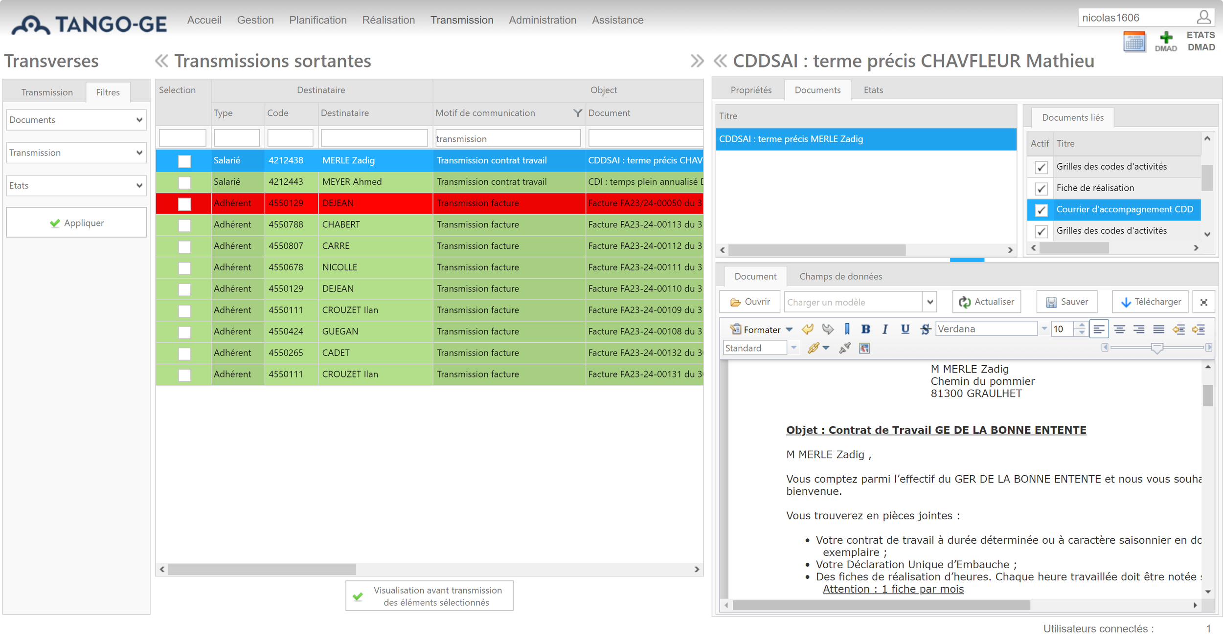Align text left
Viewport: 1223px width, 640px height.
1099,329
